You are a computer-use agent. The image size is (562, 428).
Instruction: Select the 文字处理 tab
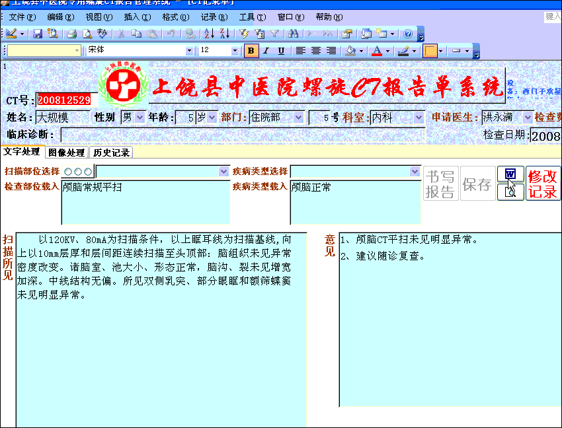tap(22, 151)
